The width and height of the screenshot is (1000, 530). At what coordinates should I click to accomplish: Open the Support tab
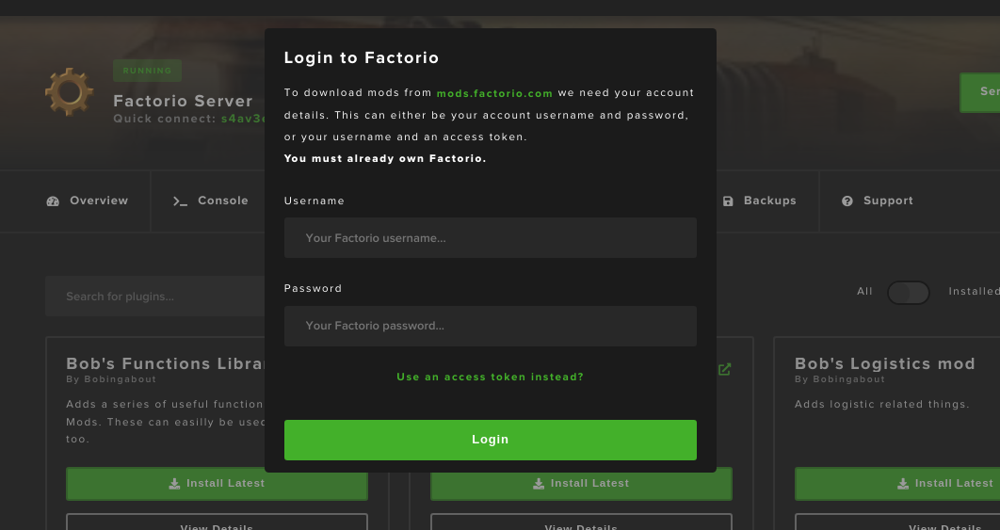(878, 201)
